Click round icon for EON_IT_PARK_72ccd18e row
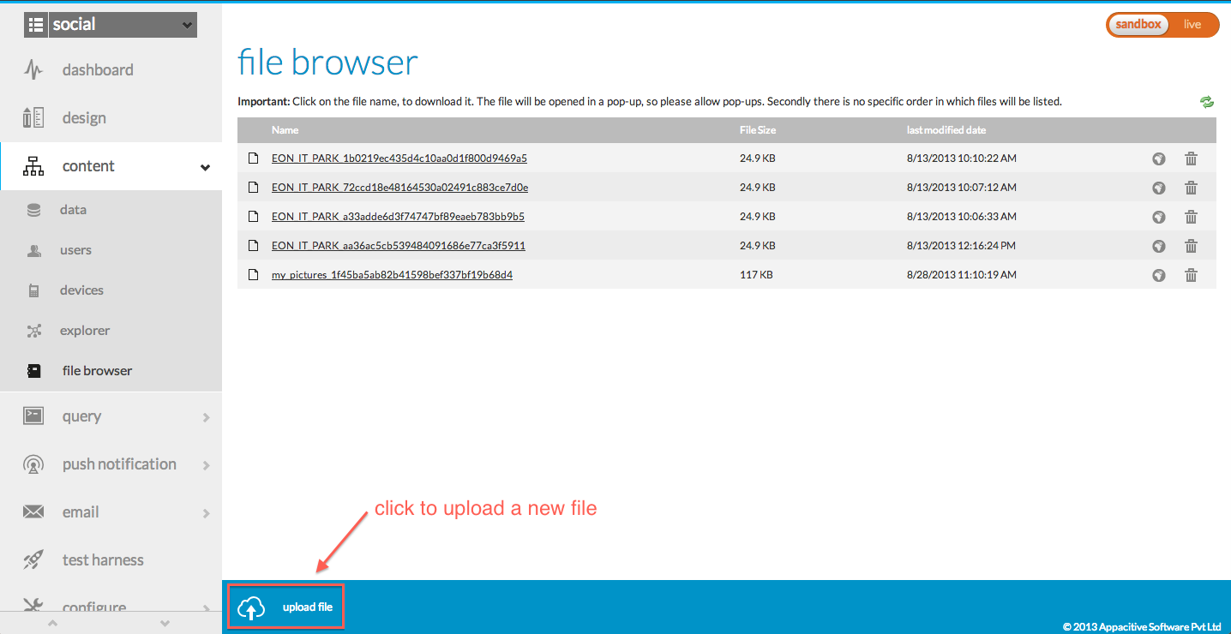Viewport: 1231px width, 634px height. pos(1159,188)
